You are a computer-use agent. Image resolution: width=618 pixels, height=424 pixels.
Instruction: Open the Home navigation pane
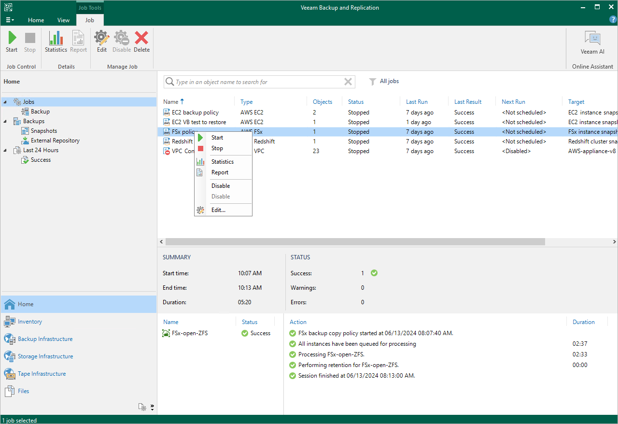(78, 304)
